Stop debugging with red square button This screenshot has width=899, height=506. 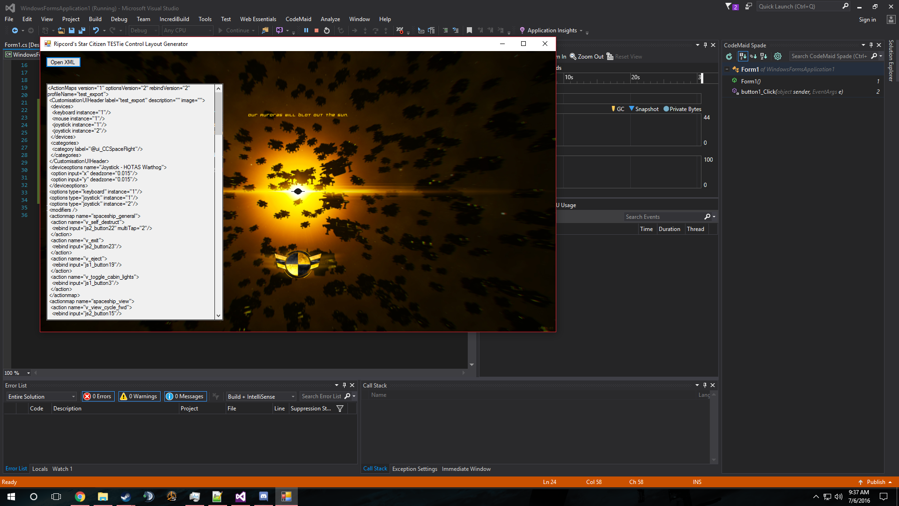pyautogui.click(x=317, y=30)
